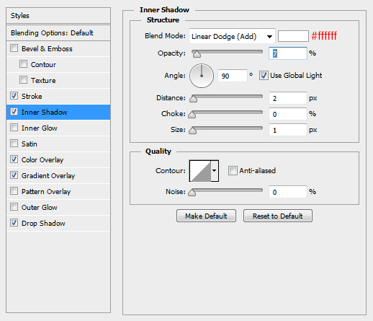Image resolution: width=373 pixels, height=321 pixels.
Task: Select the Bevel & Emboss style row
Action: point(58,48)
